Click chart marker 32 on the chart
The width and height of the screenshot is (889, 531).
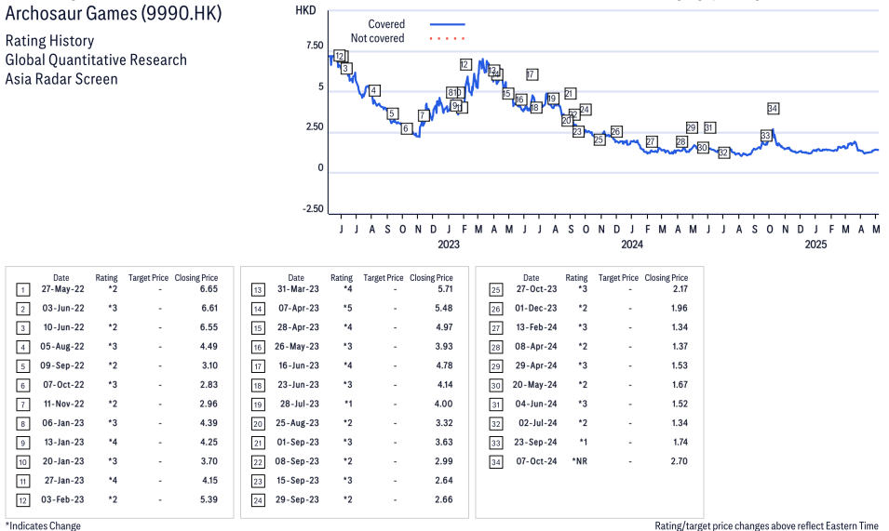[x=723, y=153]
